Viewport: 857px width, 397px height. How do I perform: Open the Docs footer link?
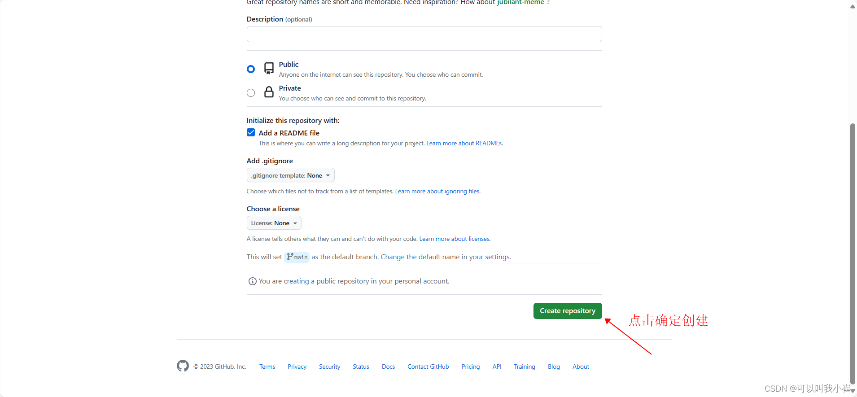point(388,366)
